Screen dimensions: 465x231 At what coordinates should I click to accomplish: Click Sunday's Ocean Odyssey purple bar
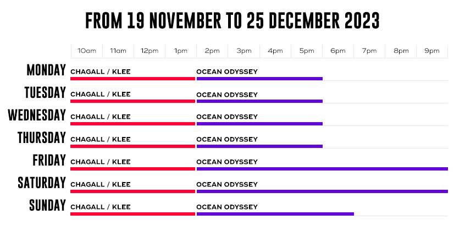point(275,214)
